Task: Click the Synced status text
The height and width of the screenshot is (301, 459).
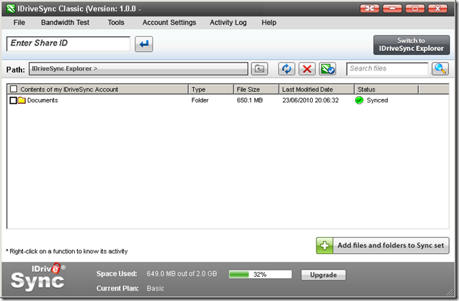Action: pos(377,100)
